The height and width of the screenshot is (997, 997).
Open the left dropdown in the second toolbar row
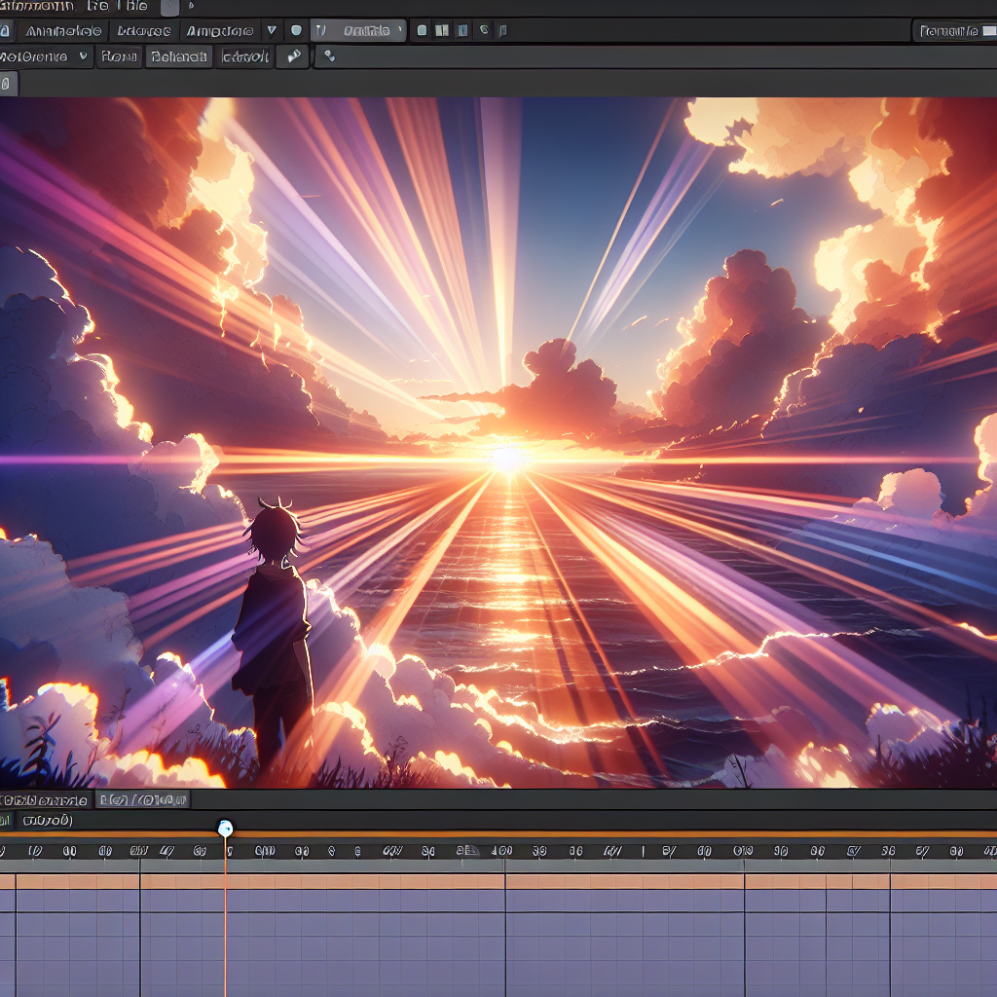(46, 56)
